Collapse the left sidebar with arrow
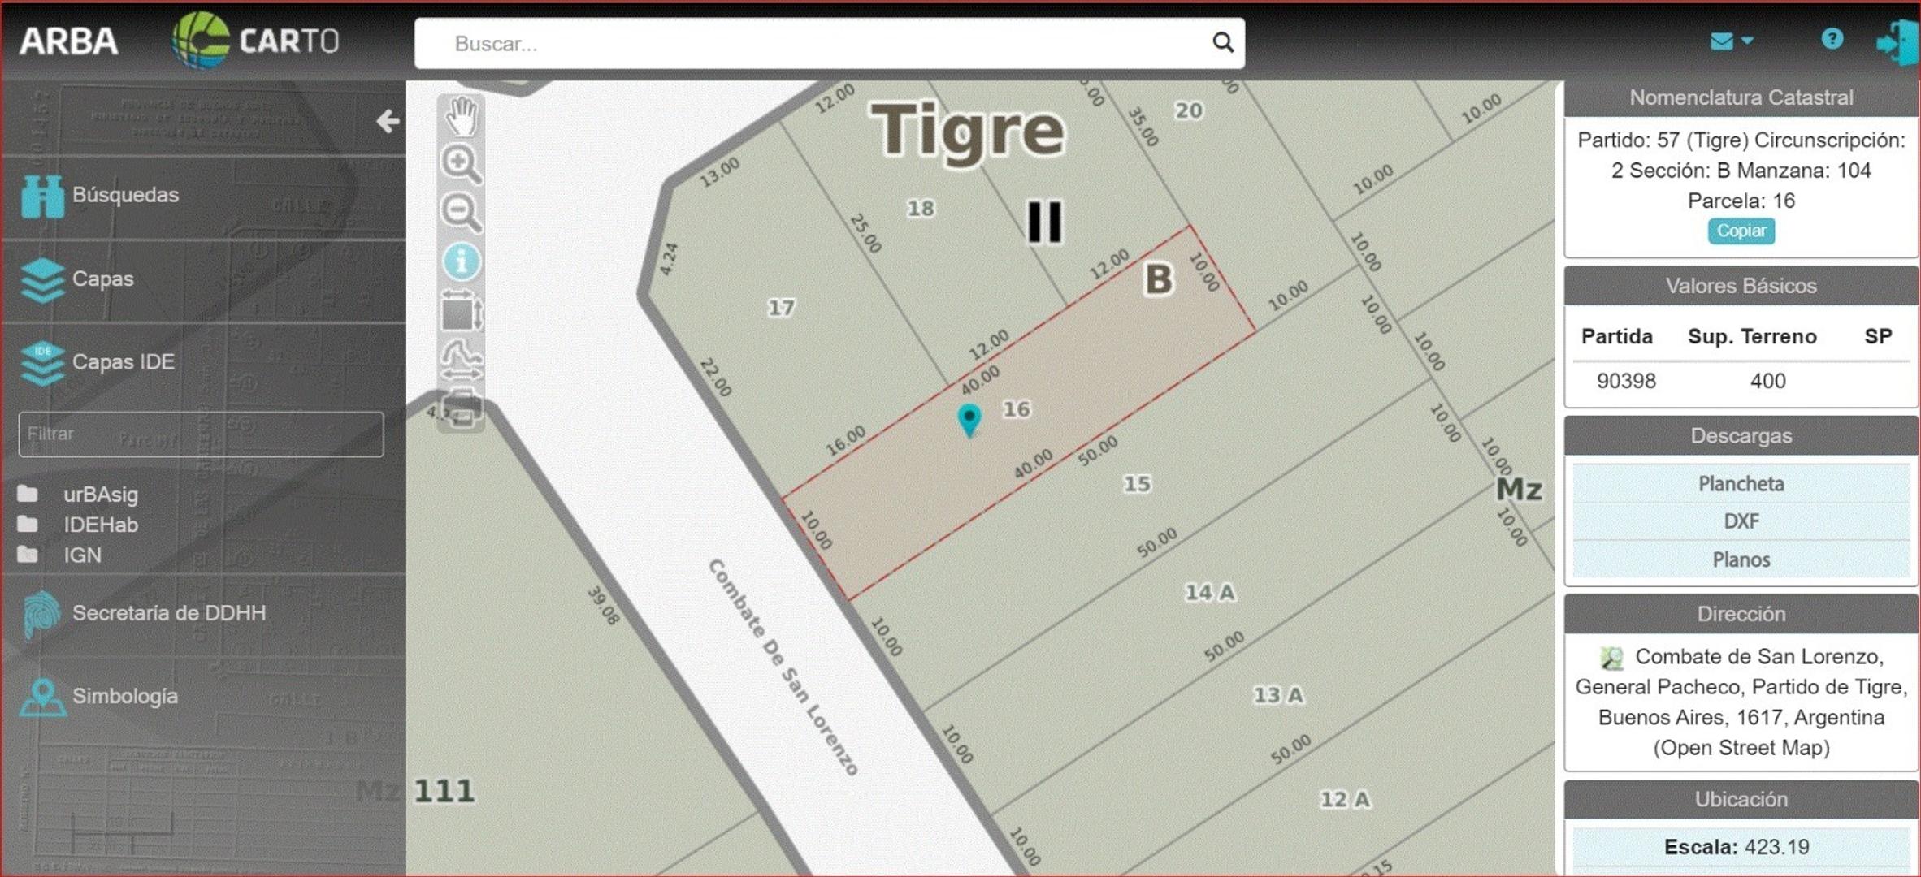 point(388,122)
